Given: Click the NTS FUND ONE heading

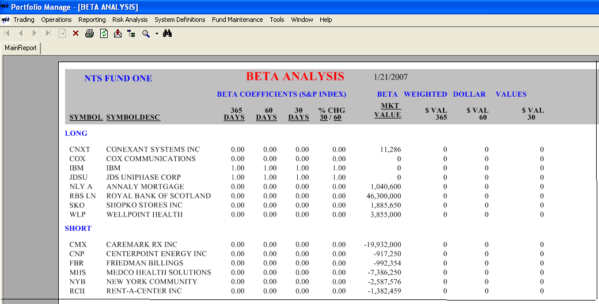Looking at the screenshot, I should click(x=118, y=78).
